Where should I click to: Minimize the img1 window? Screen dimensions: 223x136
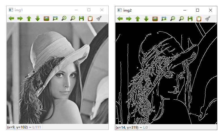pos(76,10)
